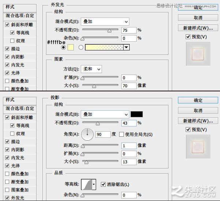Screen dimensions: 220x201
Task: Click the 角度 angle dial in 投影 dialog
Action: pos(87,134)
